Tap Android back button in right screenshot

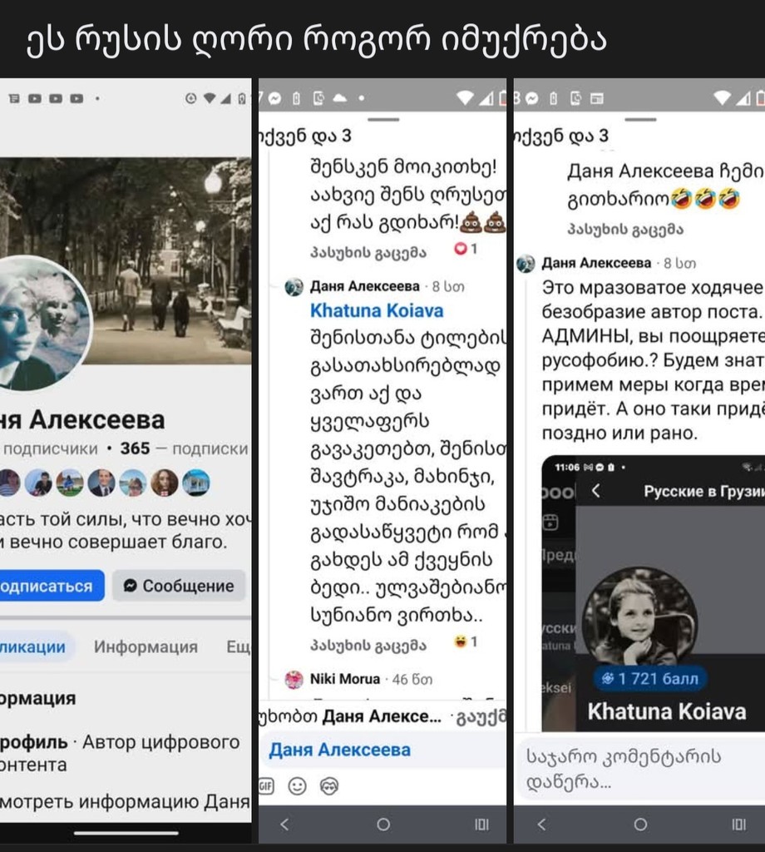coord(542,825)
